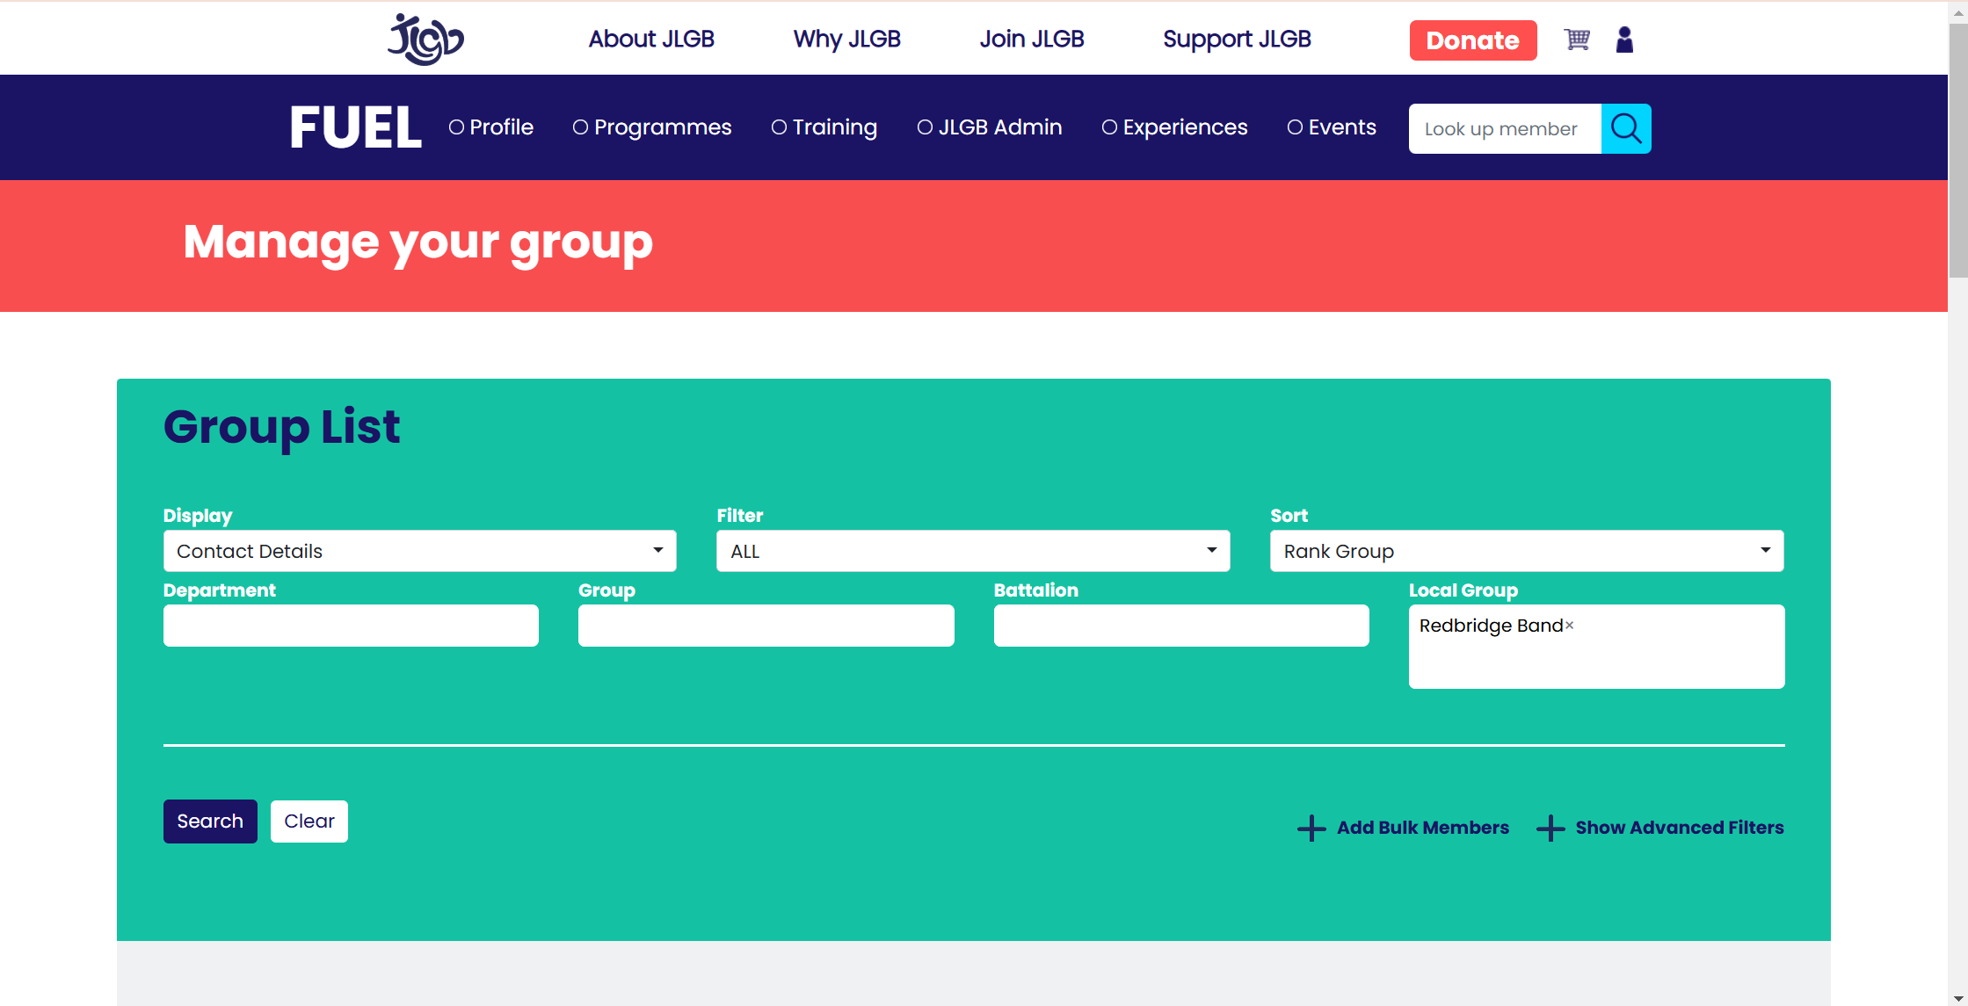Open the Profile menu item
Viewport: 1968px width, 1006px height.
tap(491, 127)
